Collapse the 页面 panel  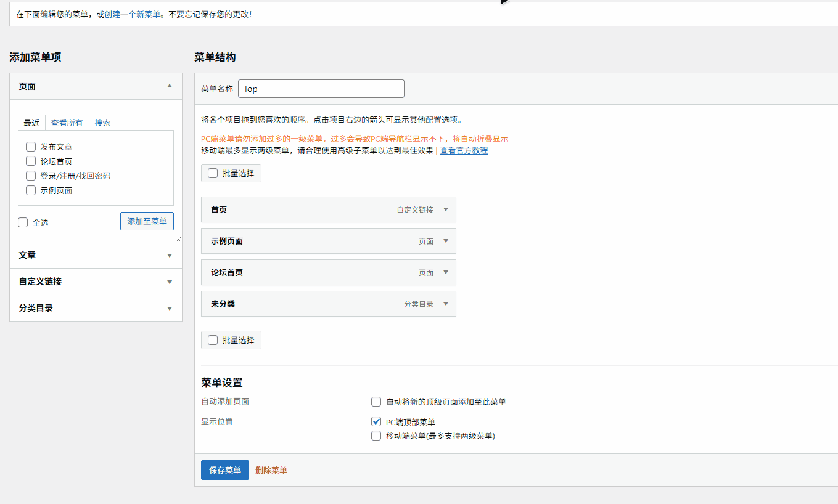(169, 86)
